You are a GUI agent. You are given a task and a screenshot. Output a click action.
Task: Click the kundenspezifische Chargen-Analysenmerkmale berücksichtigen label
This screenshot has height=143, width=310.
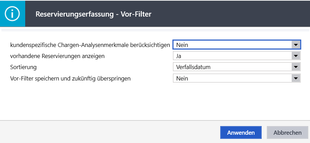(x=90, y=45)
